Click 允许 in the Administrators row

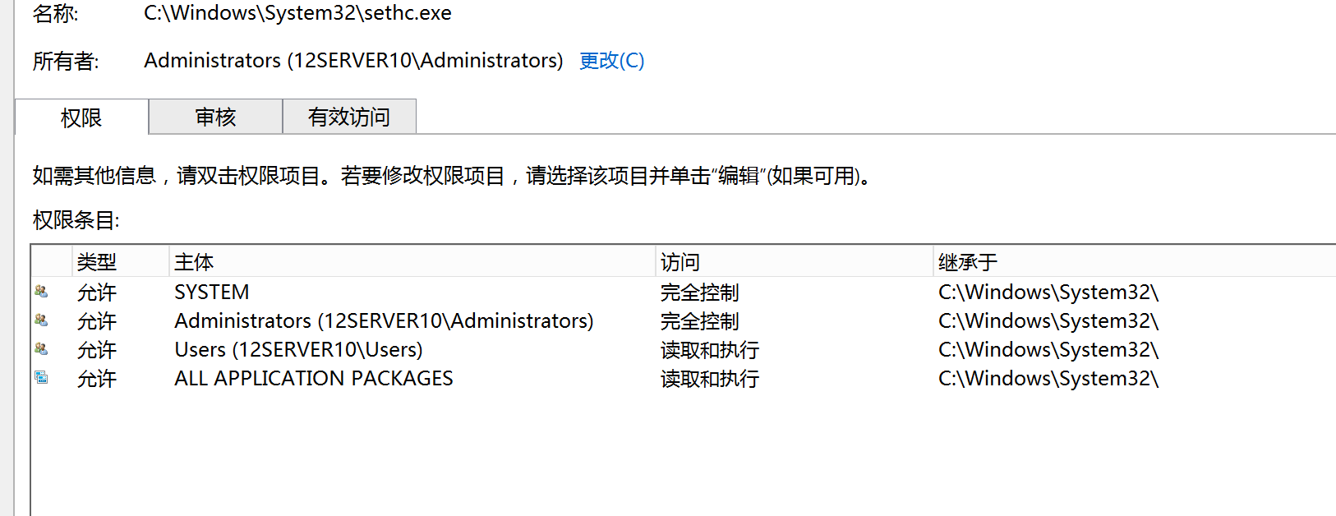point(97,321)
